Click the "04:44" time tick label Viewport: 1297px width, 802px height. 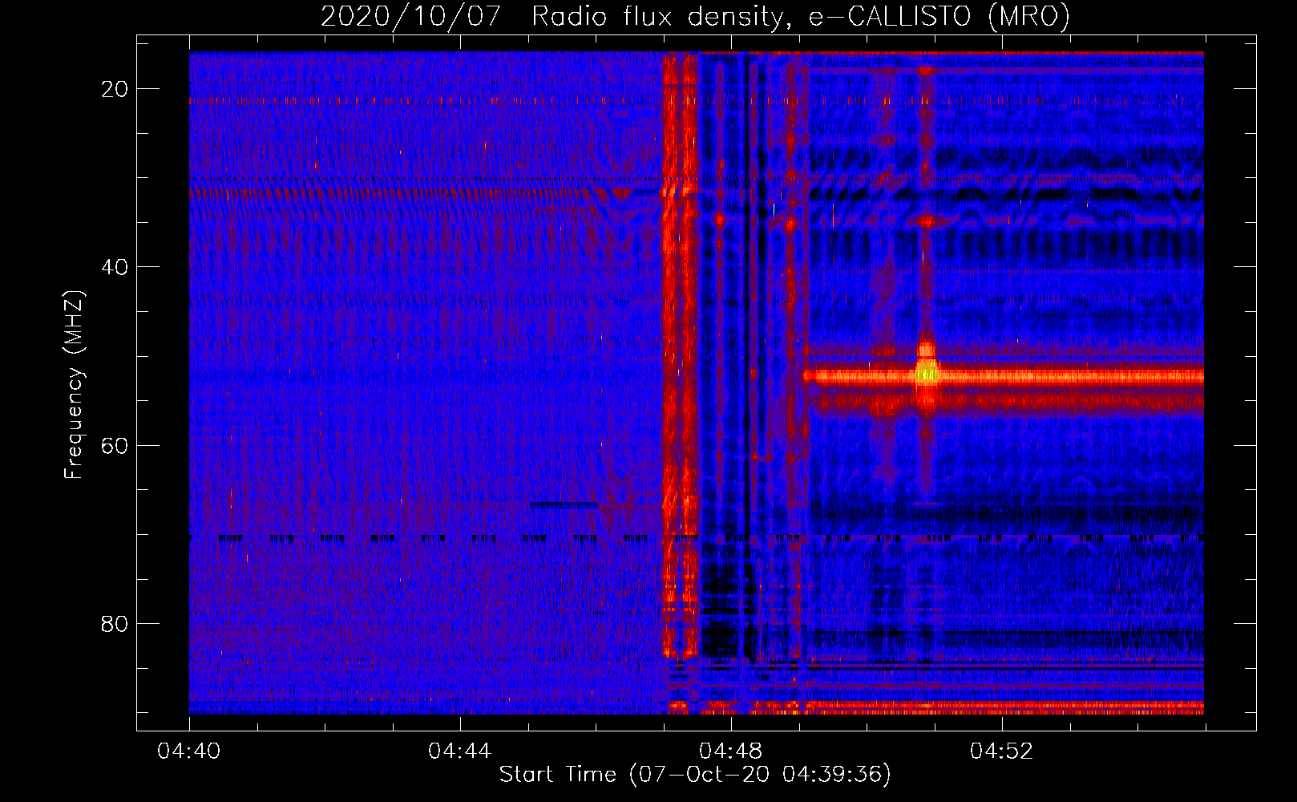[x=459, y=751]
